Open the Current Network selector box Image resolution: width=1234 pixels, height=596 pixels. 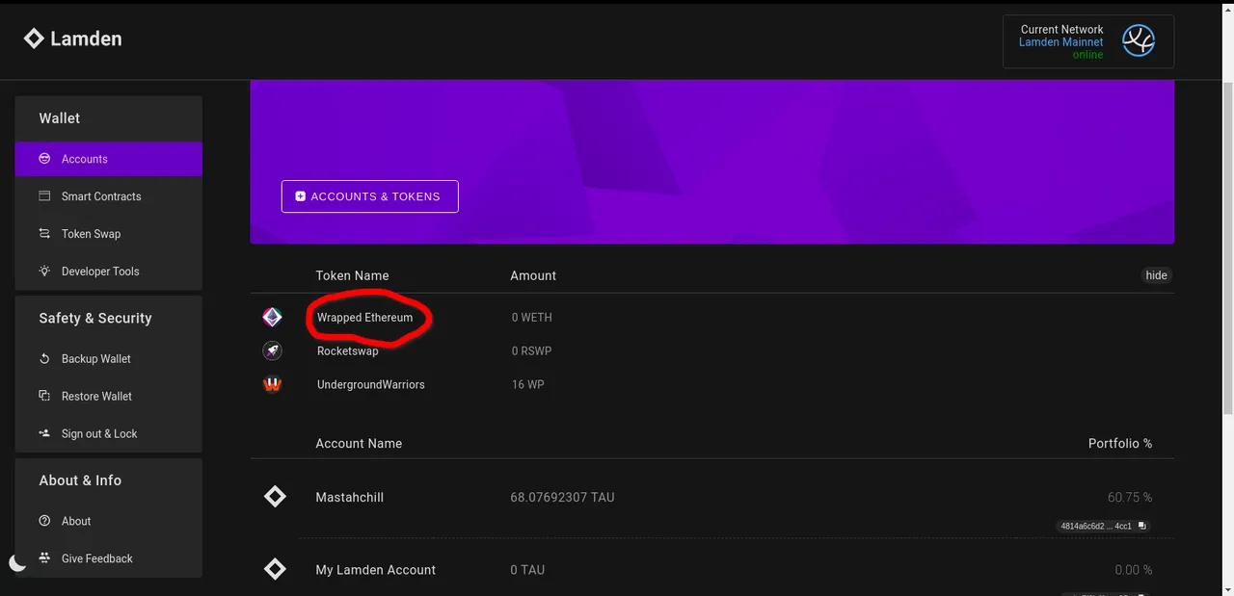[1088, 41]
